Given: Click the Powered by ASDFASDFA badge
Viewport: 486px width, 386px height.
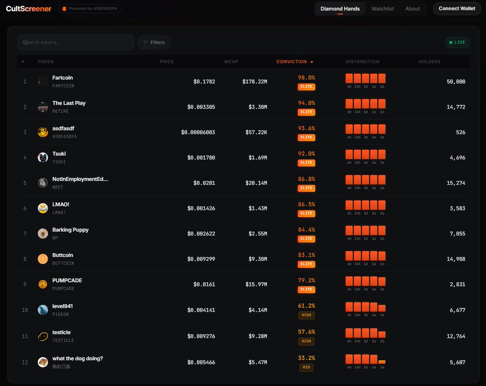Looking at the screenshot, I should (90, 9).
